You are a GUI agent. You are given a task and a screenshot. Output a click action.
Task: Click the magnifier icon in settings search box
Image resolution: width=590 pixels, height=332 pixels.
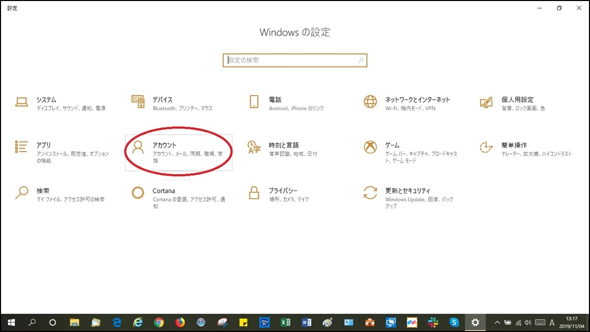360,60
